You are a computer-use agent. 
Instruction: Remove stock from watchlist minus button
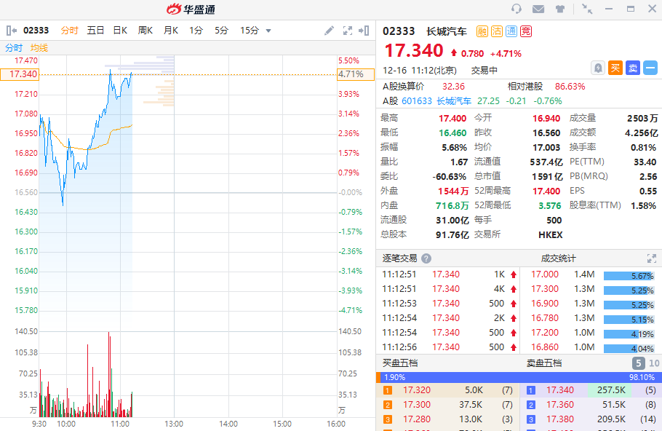tap(650, 68)
